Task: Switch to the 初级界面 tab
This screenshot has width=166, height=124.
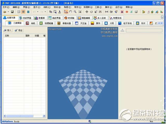Action: pyautogui.click(x=26, y=18)
